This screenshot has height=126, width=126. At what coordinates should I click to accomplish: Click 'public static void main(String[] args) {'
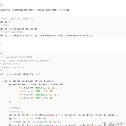[x=29, y=81]
